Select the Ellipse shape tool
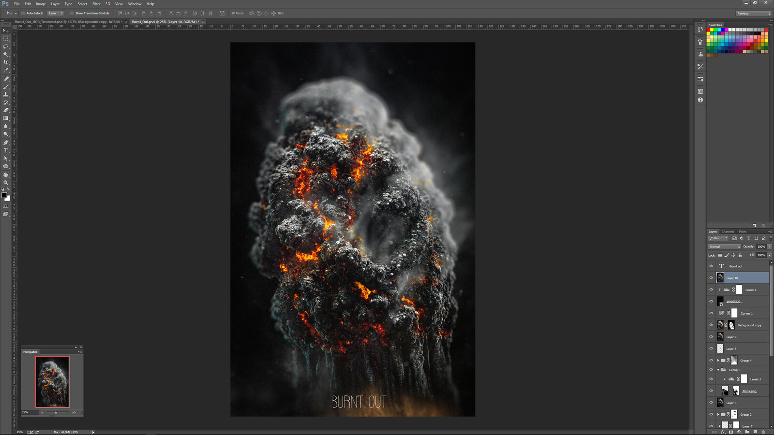Image resolution: width=774 pixels, height=435 pixels. [x=6, y=166]
